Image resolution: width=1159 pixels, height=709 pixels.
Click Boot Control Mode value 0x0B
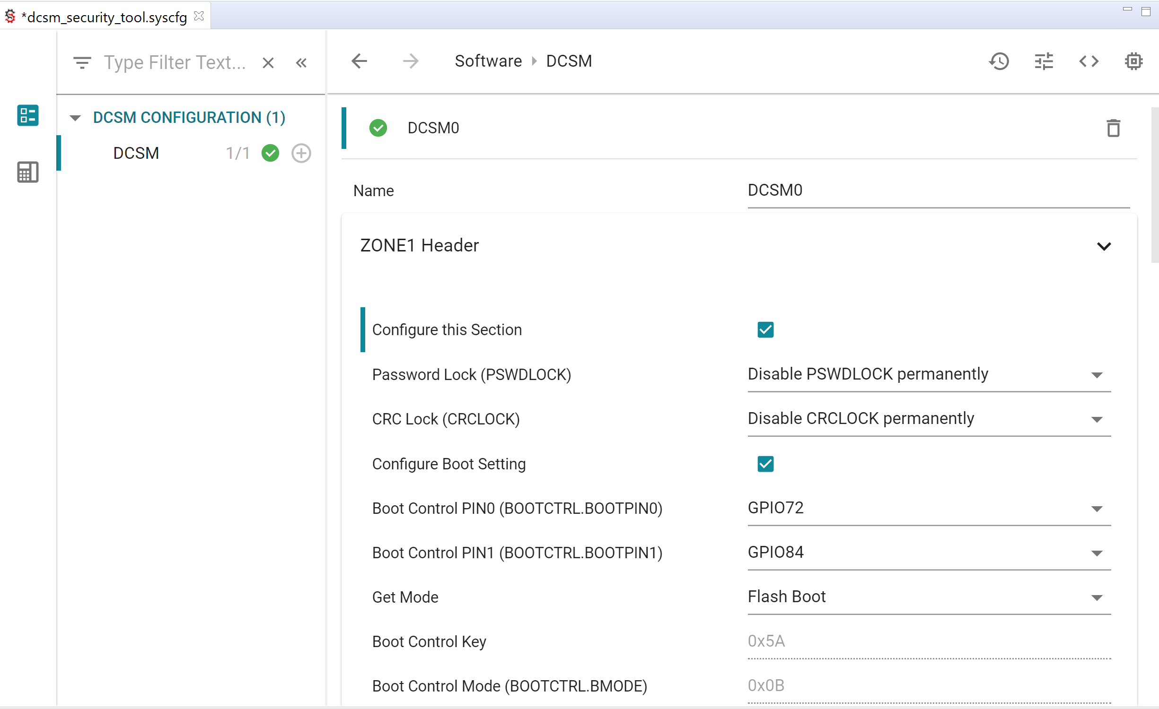click(x=929, y=686)
